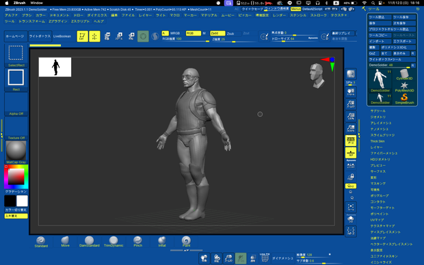Expand the アレイメッシュ subpalette
The height and width of the screenshot is (265, 424).
click(x=381, y=123)
